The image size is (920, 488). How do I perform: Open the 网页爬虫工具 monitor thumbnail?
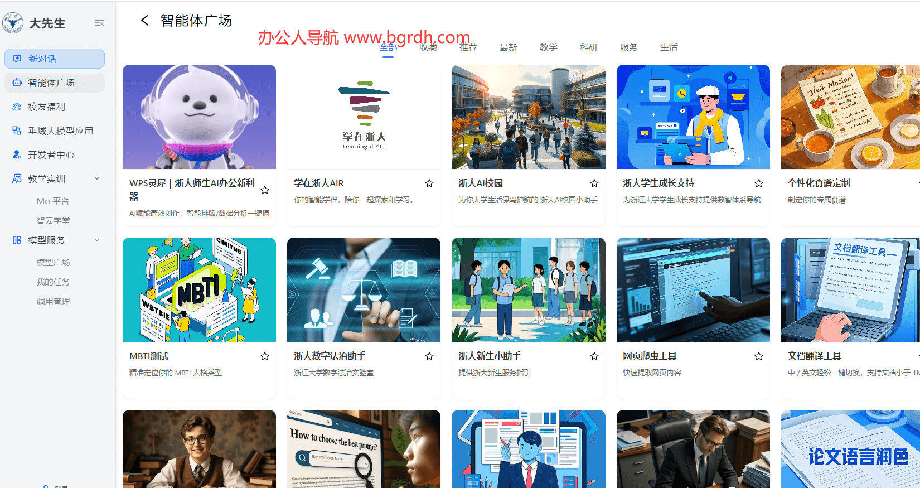click(x=693, y=289)
